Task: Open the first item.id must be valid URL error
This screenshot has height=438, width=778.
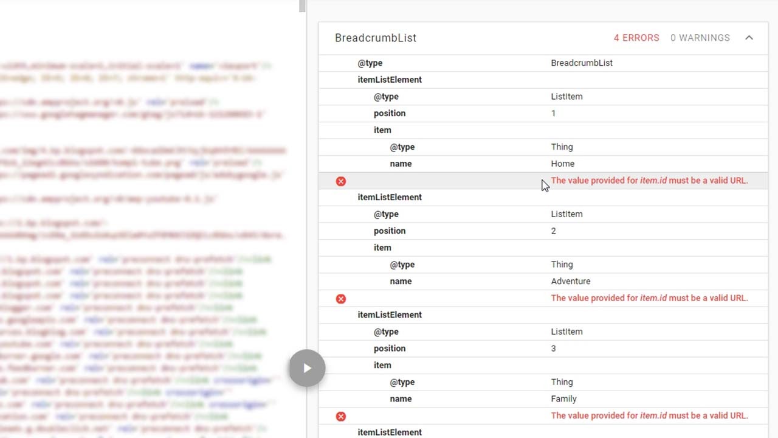Action: 649,180
